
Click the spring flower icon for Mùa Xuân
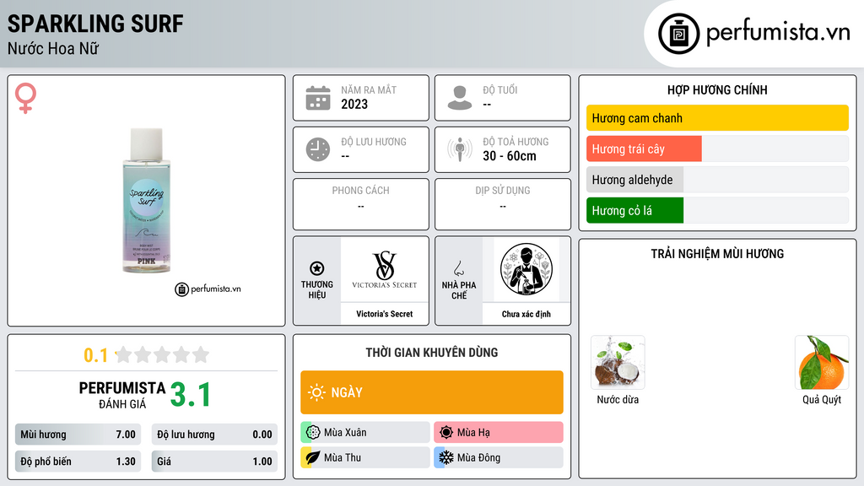[x=313, y=433]
